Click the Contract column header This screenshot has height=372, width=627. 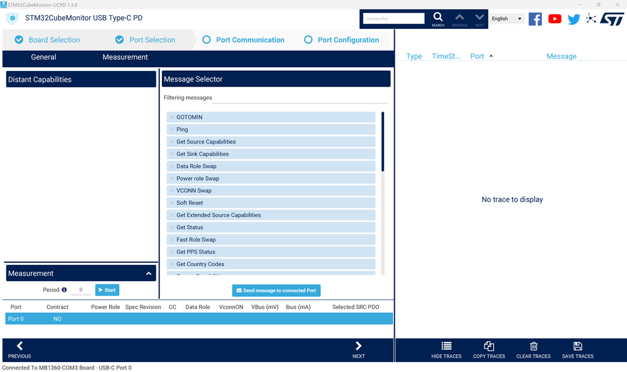(57, 307)
